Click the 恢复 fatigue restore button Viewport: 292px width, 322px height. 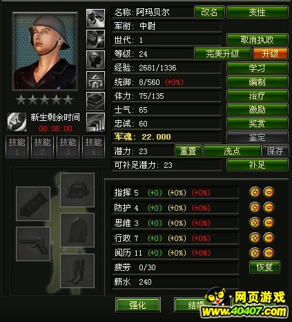[x=264, y=267]
